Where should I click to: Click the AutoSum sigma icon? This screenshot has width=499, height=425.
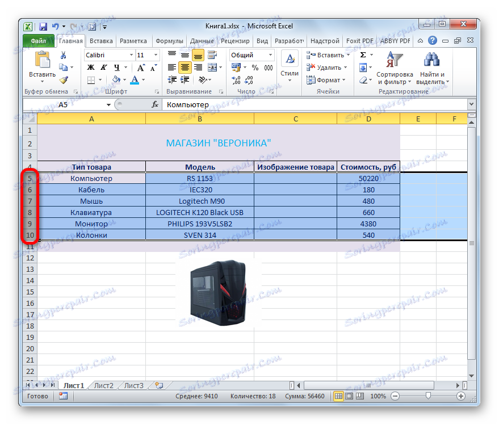(363, 55)
